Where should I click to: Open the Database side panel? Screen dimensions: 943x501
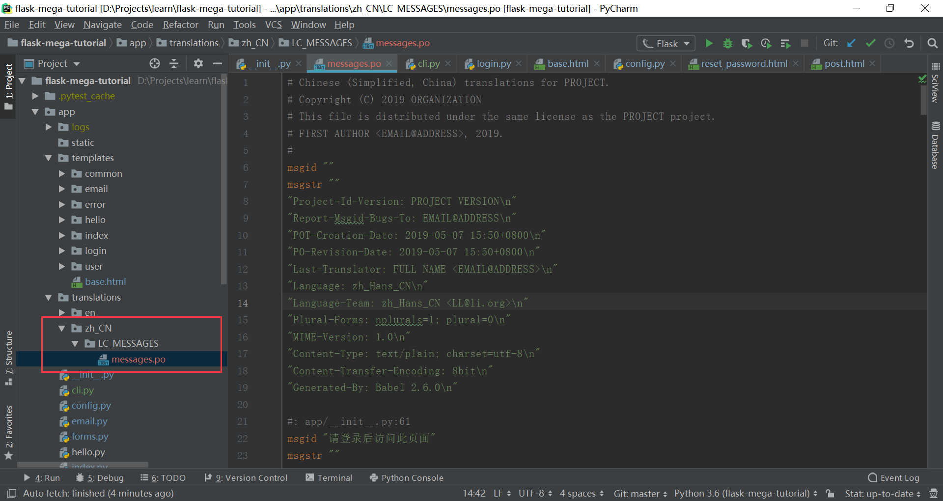coord(935,145)
